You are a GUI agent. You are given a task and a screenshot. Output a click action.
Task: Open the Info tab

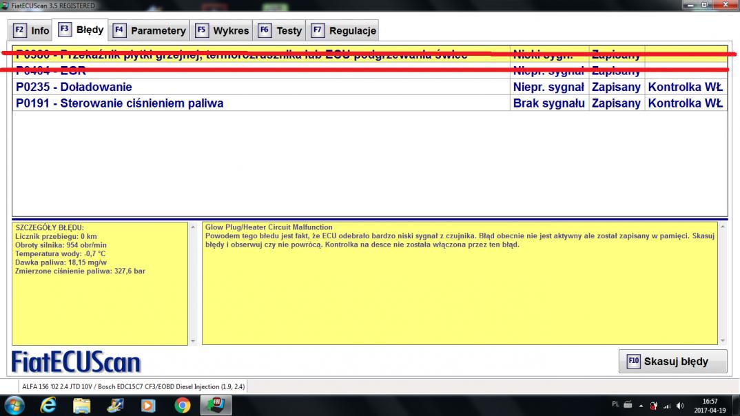pos(31,31)
